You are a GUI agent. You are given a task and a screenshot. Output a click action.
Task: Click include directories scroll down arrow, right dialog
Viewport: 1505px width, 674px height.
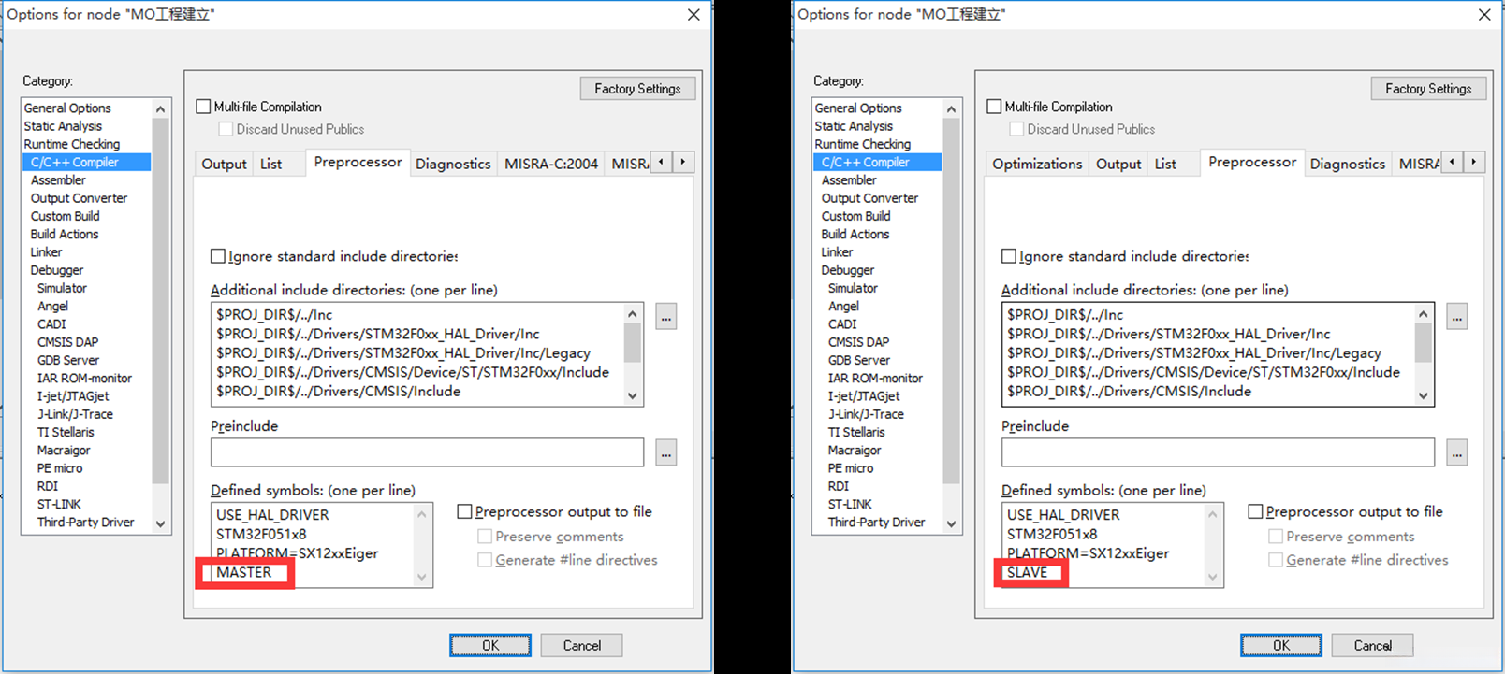click(1424, 395)
